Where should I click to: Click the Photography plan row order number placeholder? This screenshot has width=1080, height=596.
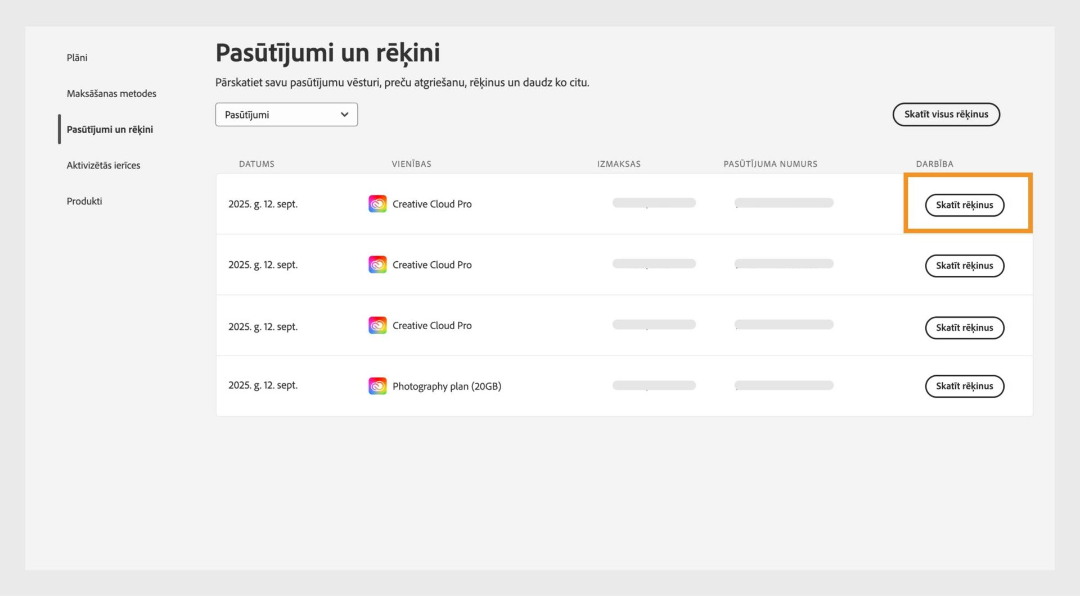point(784,385)
